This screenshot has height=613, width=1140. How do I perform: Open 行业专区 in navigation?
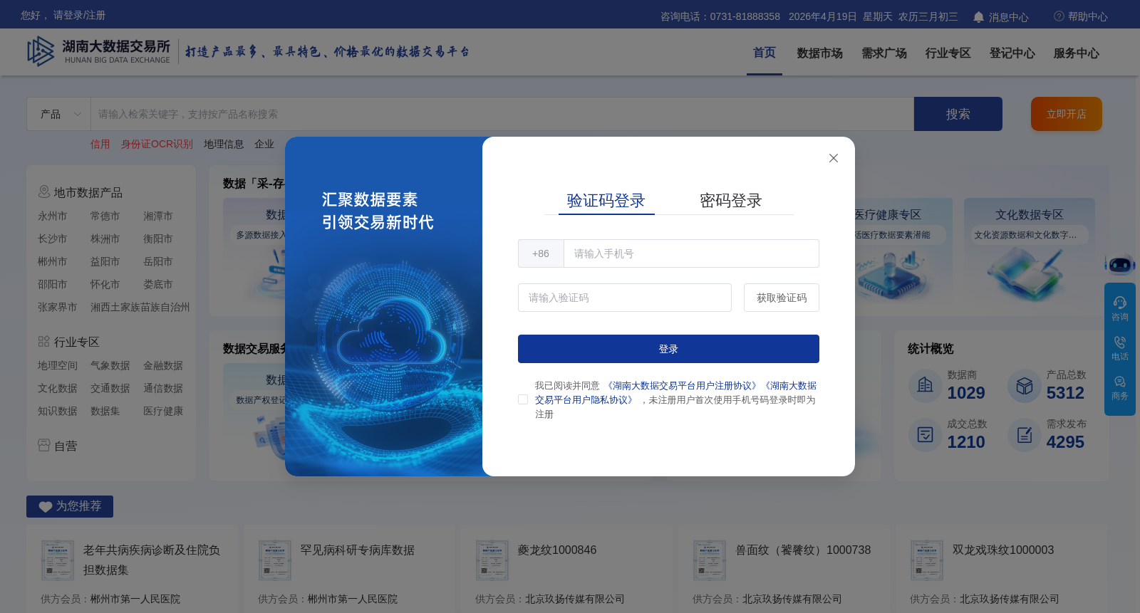pos(948,53)
